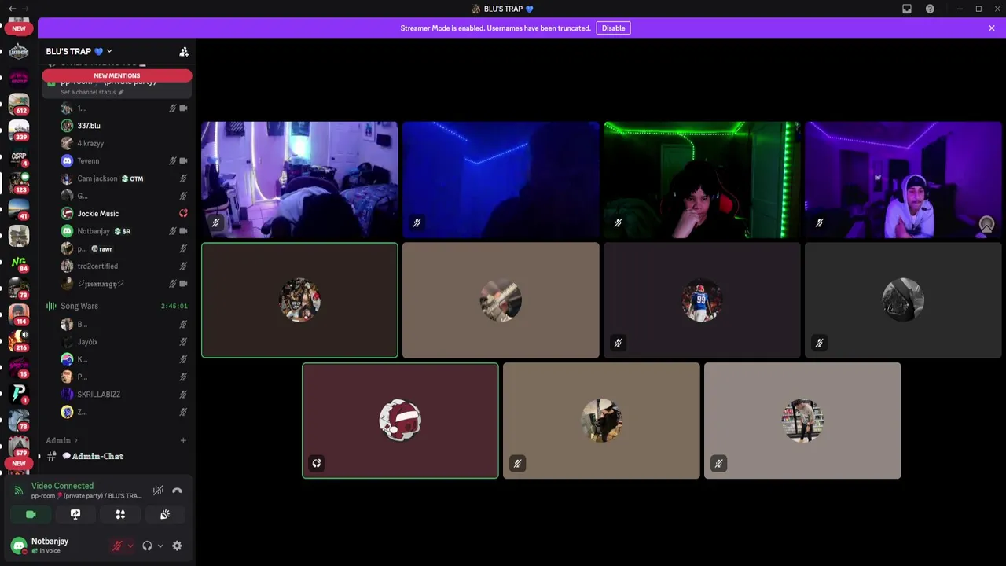Add a channel to the Admin category
This screenshot has height=566, width=1006.
(183, 441)
